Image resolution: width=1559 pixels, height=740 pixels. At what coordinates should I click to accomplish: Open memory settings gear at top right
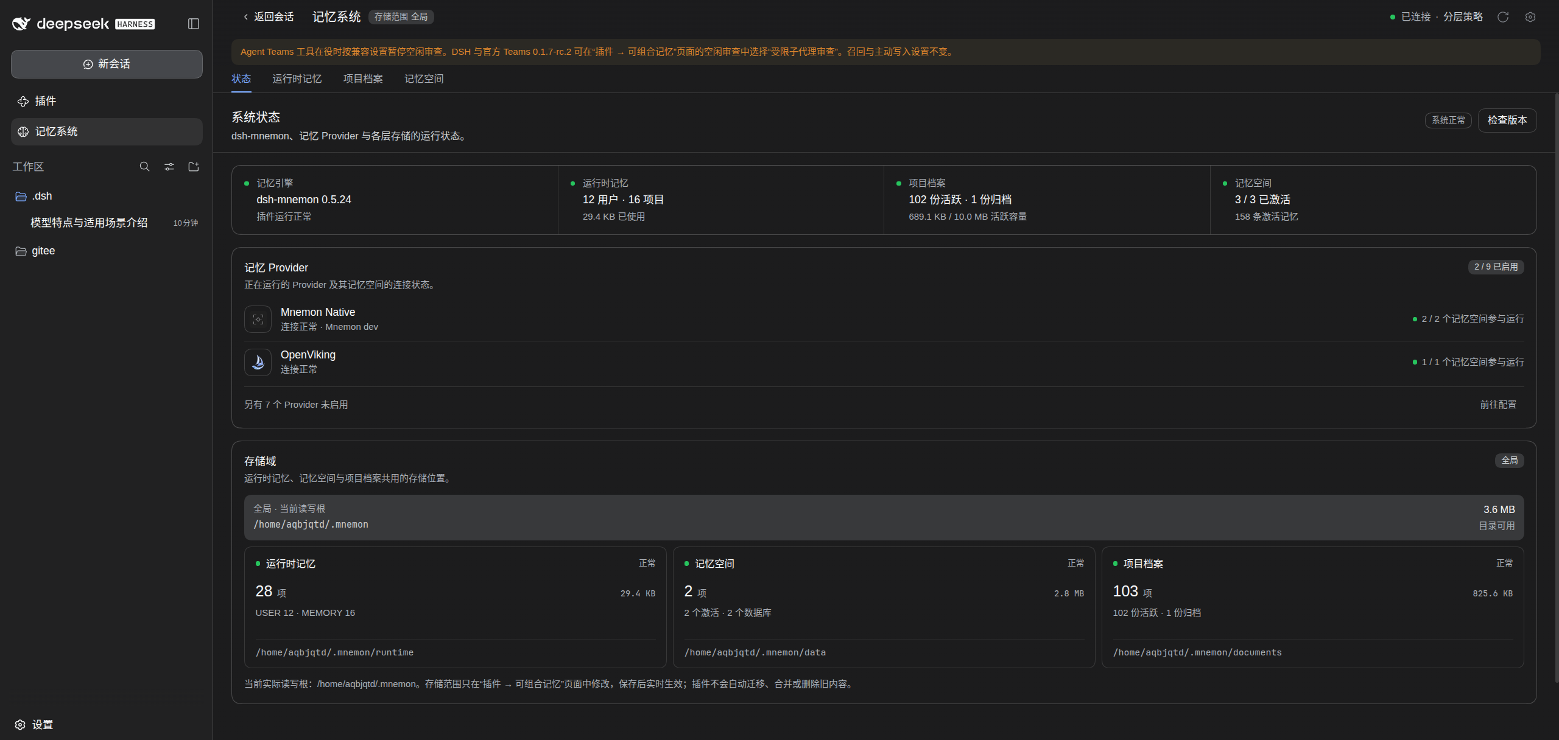click(x=1530, y=17)
